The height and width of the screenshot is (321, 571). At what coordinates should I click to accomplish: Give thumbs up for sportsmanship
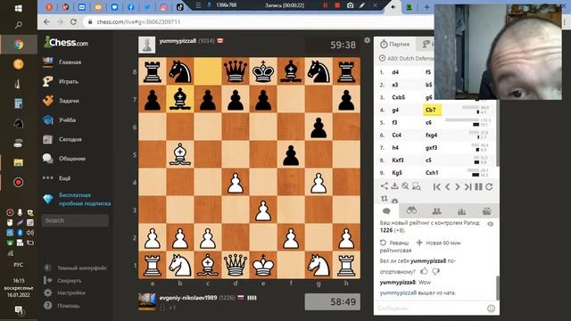425,271
